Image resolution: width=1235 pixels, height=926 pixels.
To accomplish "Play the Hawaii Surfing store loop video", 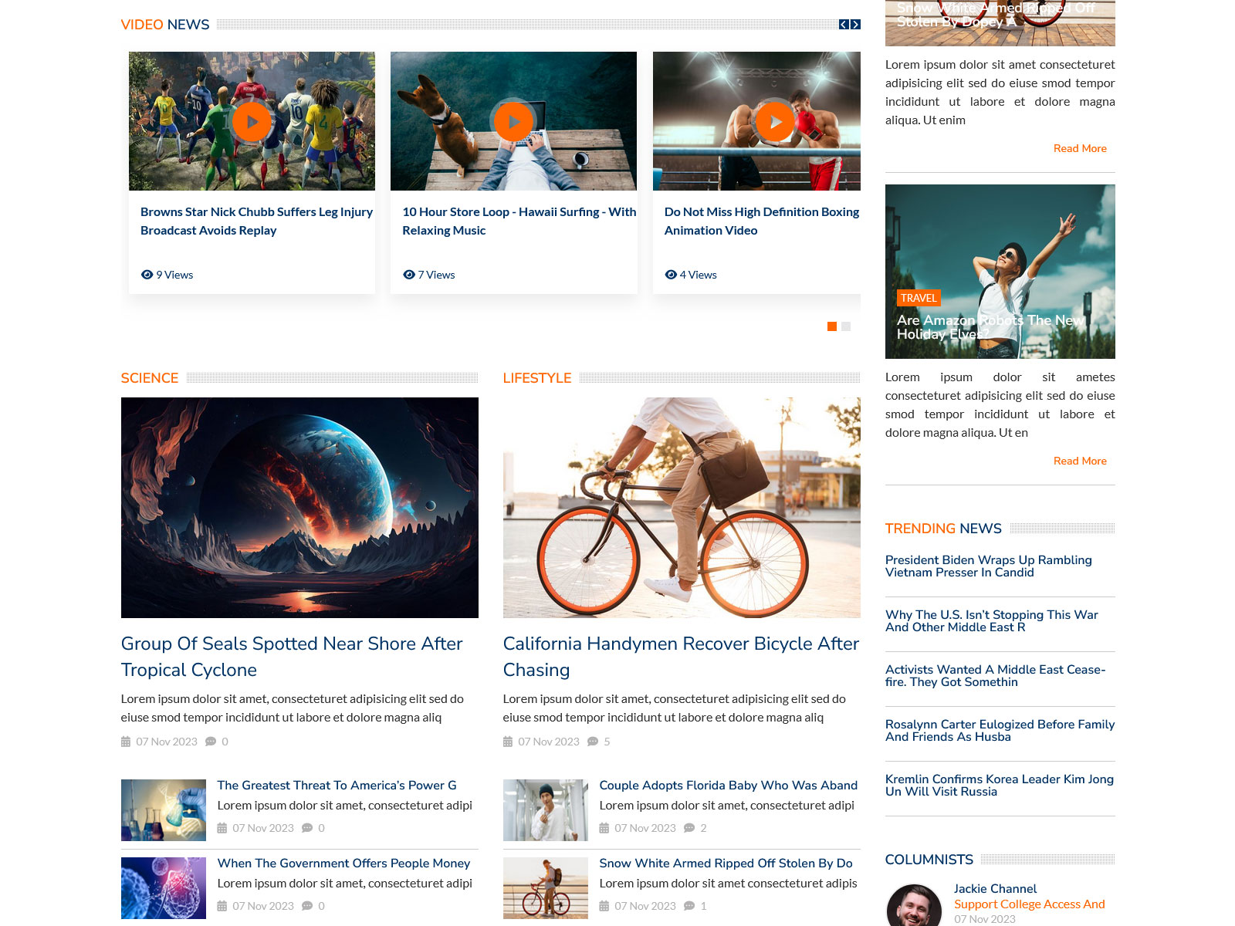I will (513, 122).
